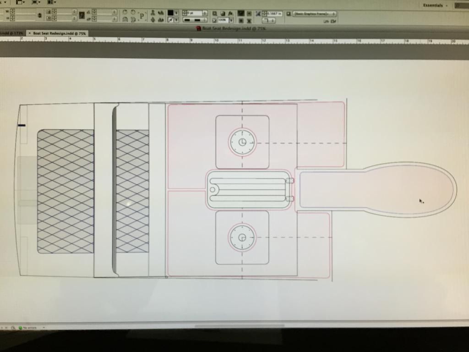The image size is (469, 352).
Task: Click the corner options icon
Action: coord(258,13)
